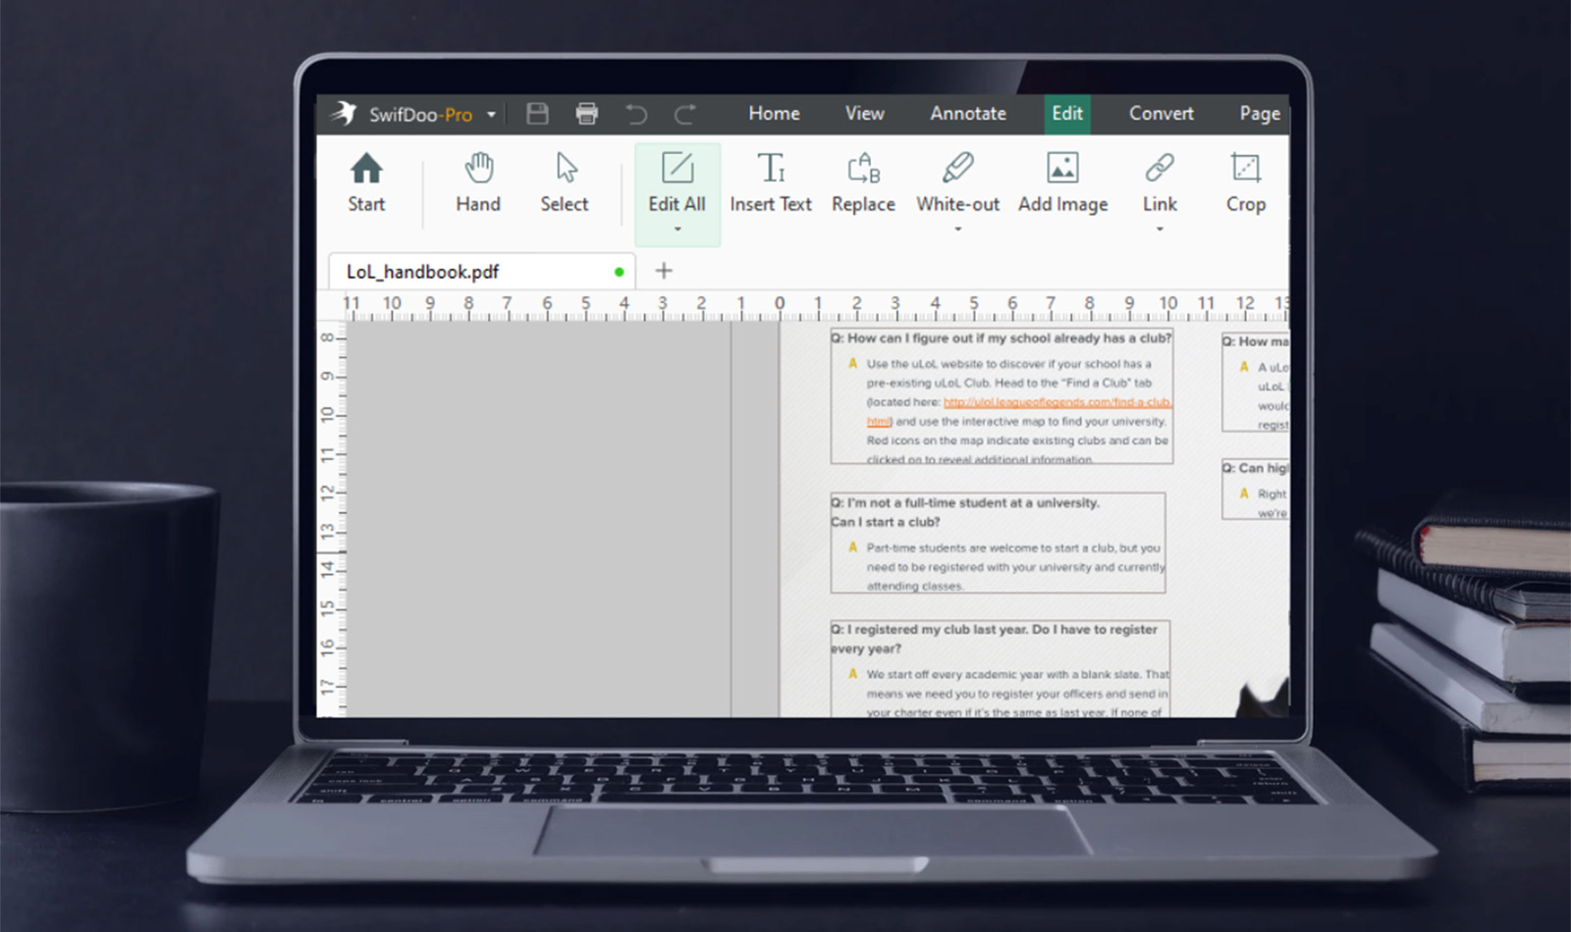Expand the Edit All dropdown arrow
1571x932 pixels.
677,230
